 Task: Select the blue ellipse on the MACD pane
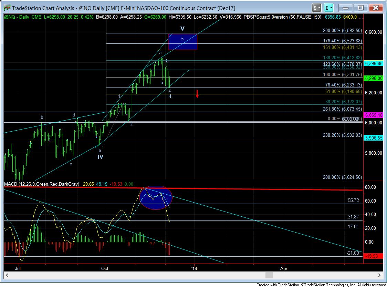coord(156,198)
